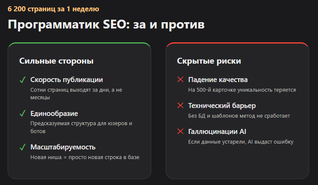Image resolution: width=318 pixels, height=185 pixels.
Task: Click the green checkmark beside Скорость публикации
Action: 23,80
